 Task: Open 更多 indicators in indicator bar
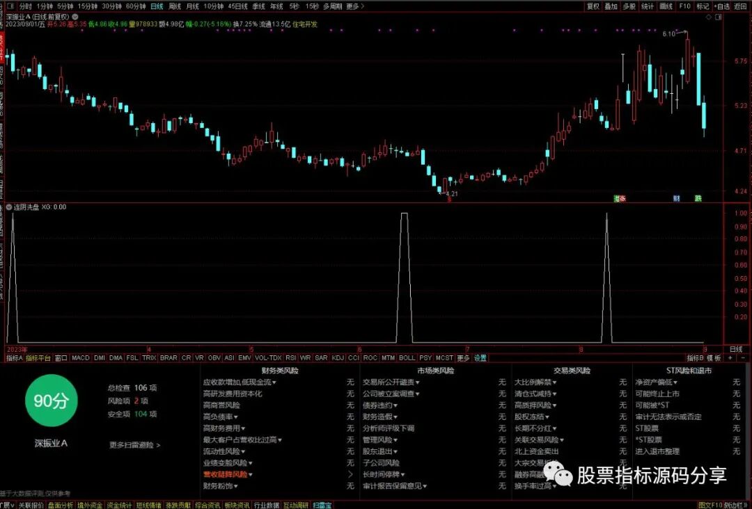click(463, 357)
